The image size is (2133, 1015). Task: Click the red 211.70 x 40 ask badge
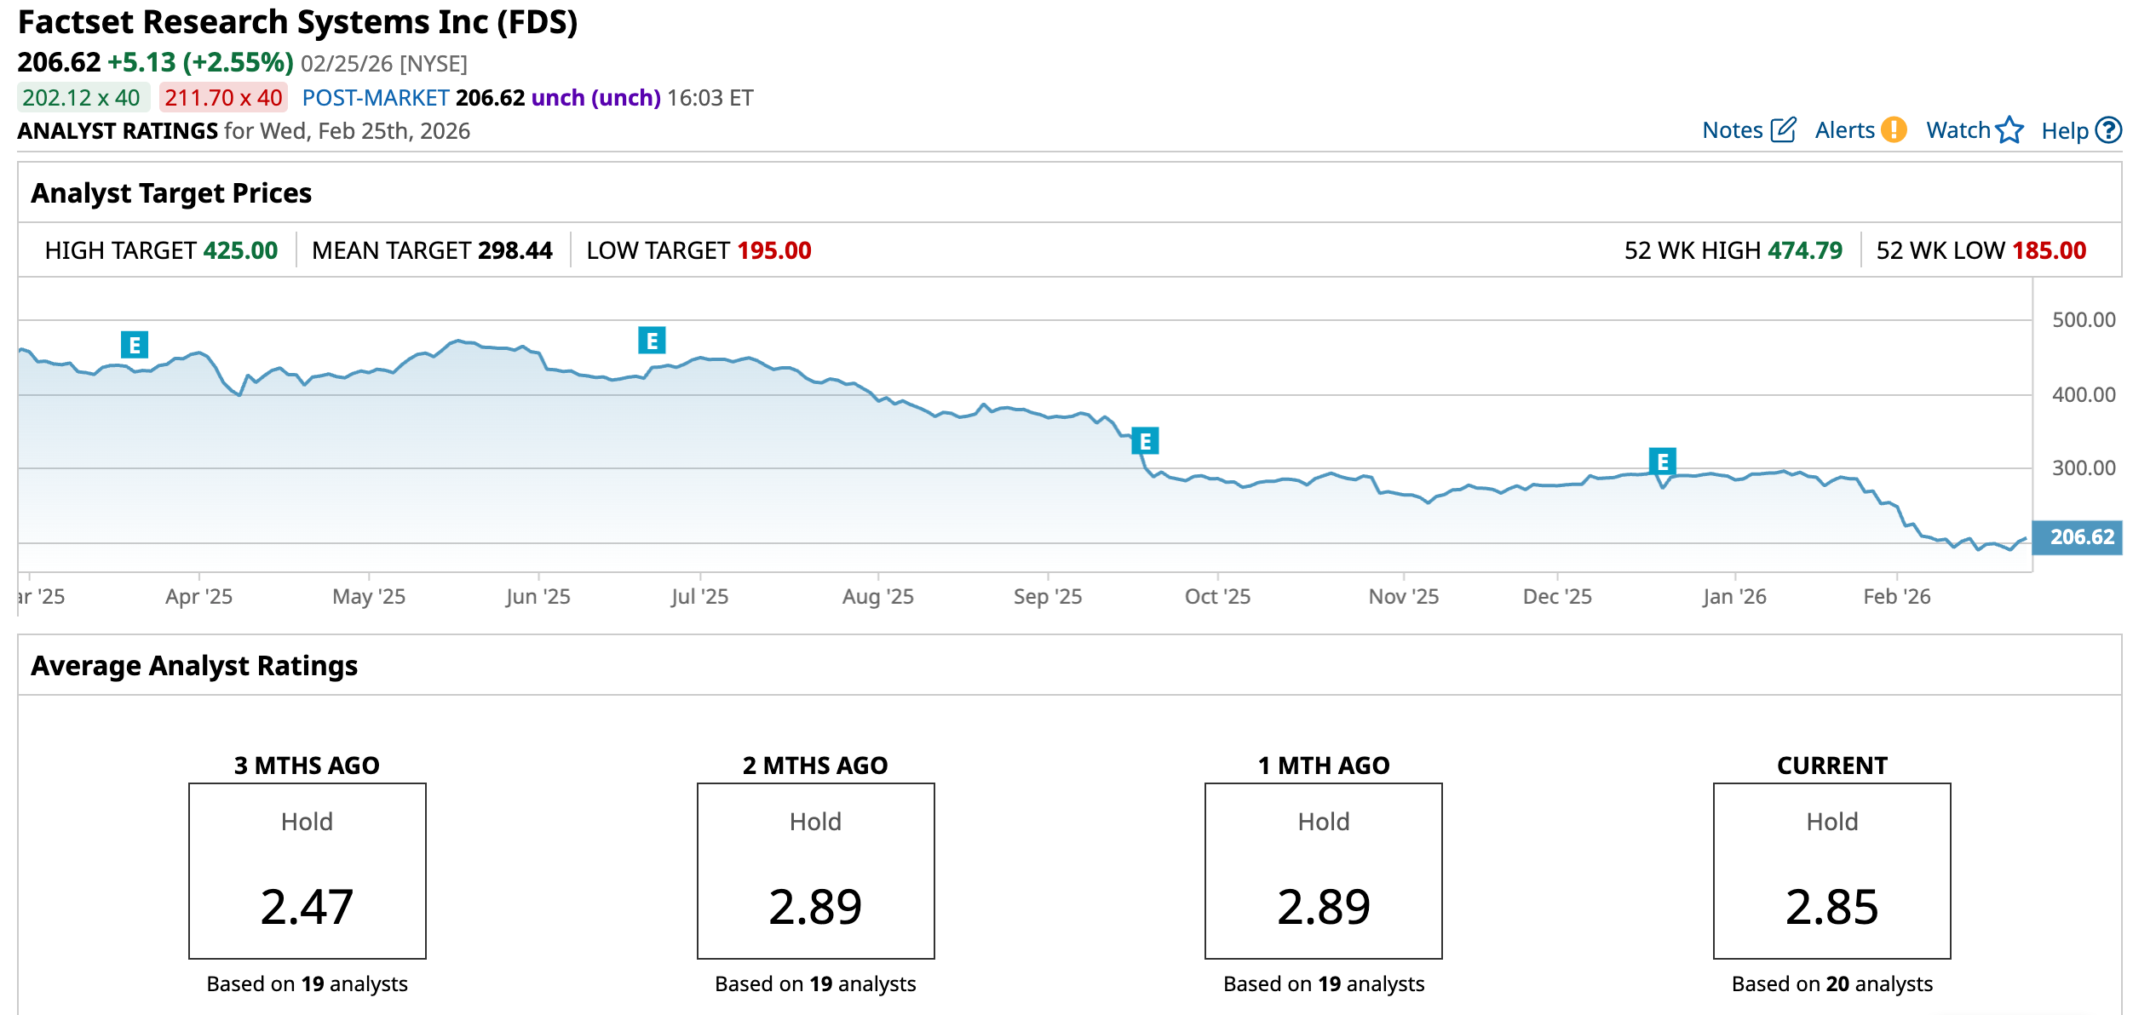coord(223,98)
